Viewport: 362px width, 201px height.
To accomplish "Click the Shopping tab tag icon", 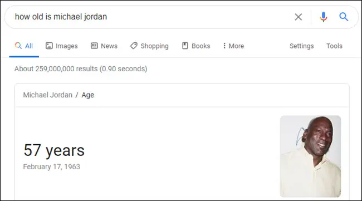I will 134,46.
